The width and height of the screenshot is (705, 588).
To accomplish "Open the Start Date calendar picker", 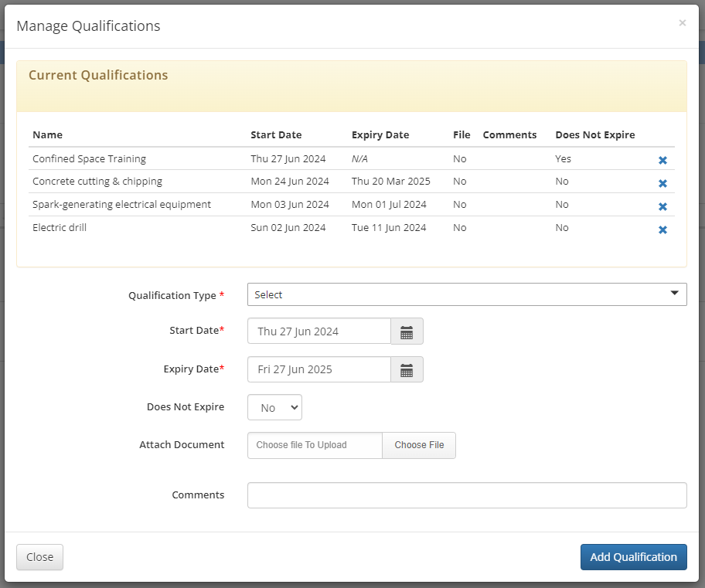I will (407, 331).
